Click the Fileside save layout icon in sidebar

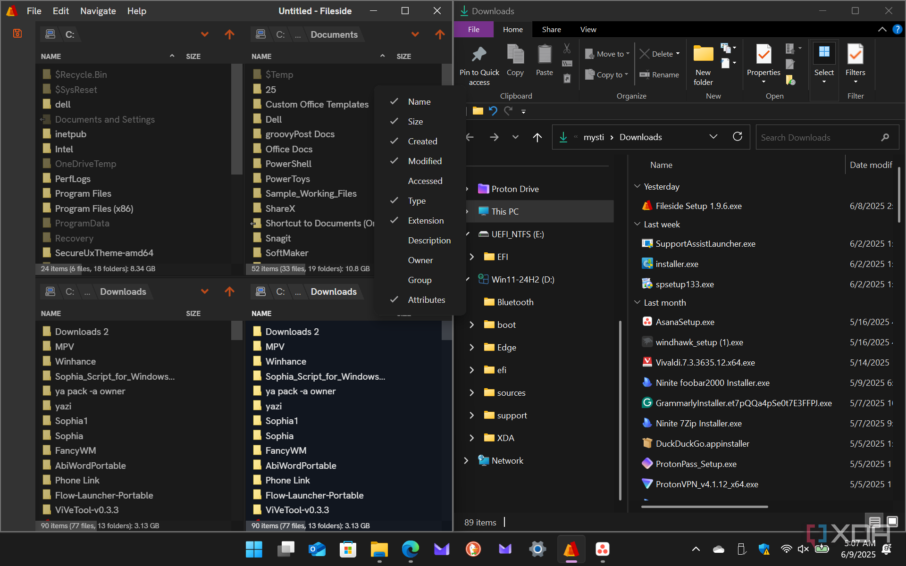tap(17, 33)
